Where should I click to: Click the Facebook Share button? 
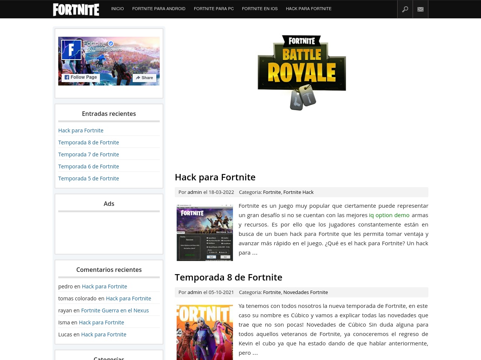tap(145, 78)
